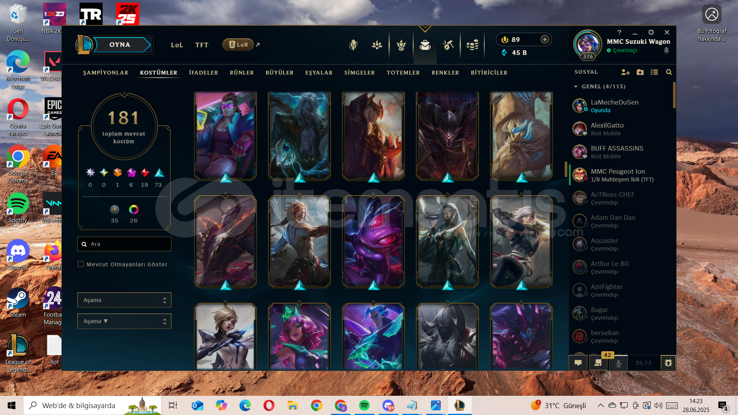The height and width of the screenshot is (415, 738).
Task: Click the Ara skin search field
Action: [124, 244]
